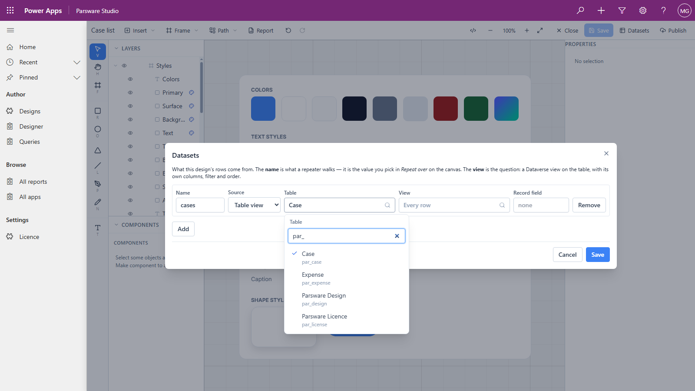Screen dimensions: 695x391
Task: Click Cancel in the Datasets dialog
Action: click(x=567, y=255)
